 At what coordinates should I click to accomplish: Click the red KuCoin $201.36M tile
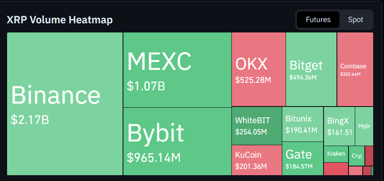point(256,160)
